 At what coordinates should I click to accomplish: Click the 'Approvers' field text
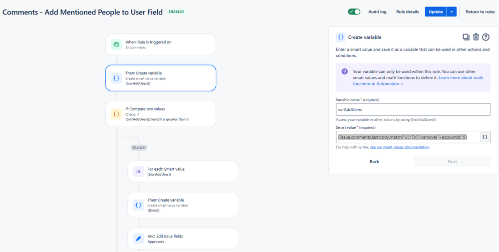[x=156, y=242]
